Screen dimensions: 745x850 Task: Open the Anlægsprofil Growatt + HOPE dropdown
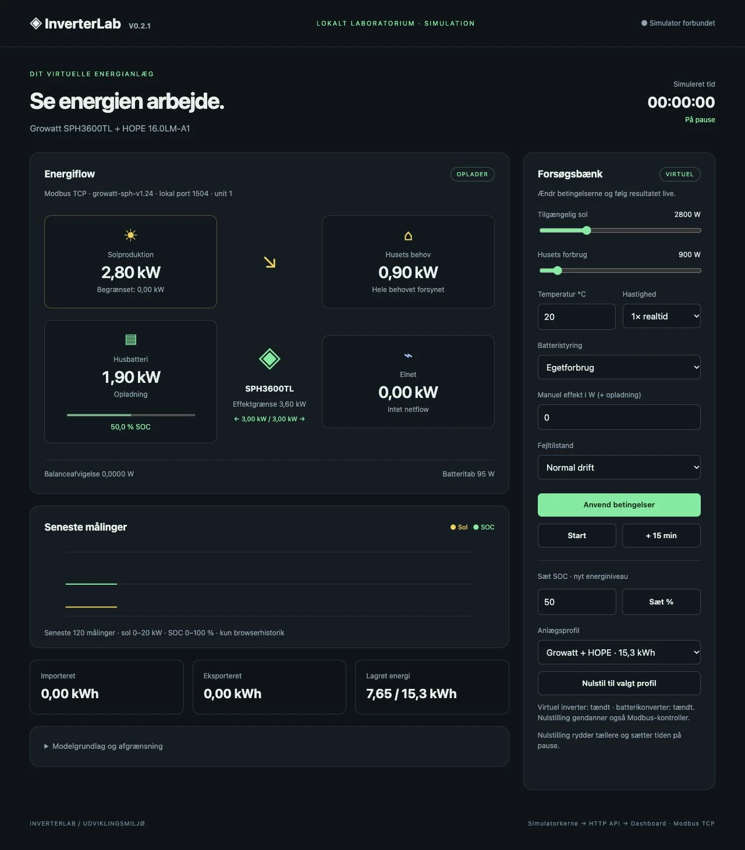click(619, 652)
